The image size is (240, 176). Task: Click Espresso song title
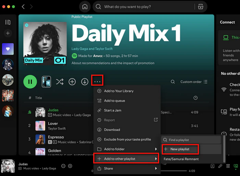56,137
